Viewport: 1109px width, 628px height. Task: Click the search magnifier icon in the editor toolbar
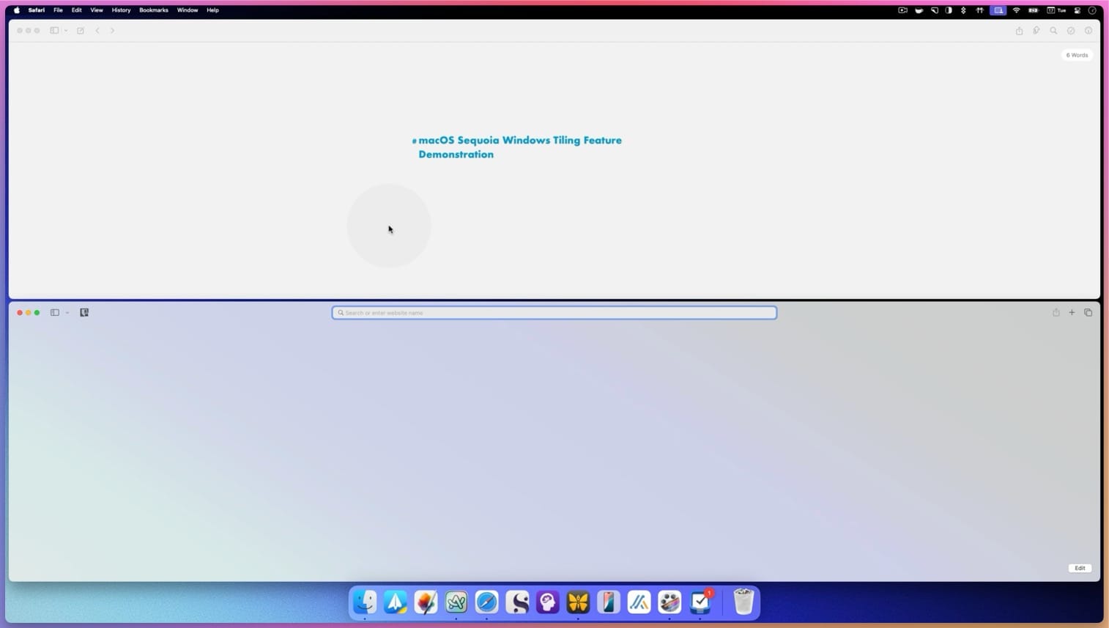point(1053,30)
